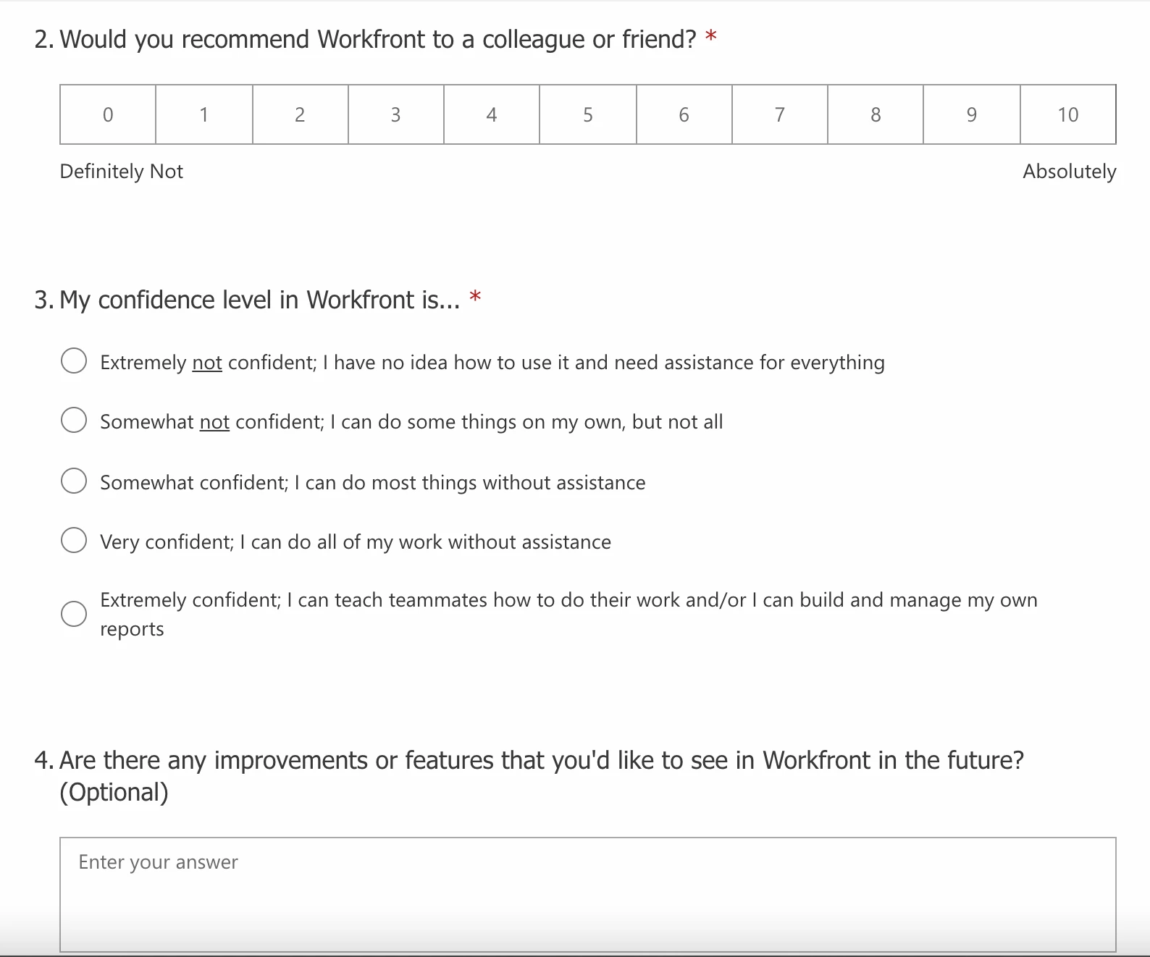Select Extremely not confident radio option

(x=74, y=361)
